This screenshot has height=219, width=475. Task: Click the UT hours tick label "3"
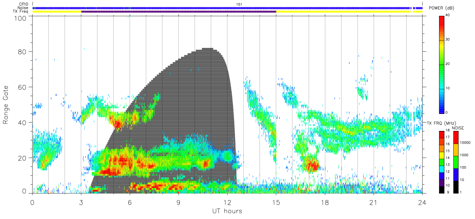(81, 202)
